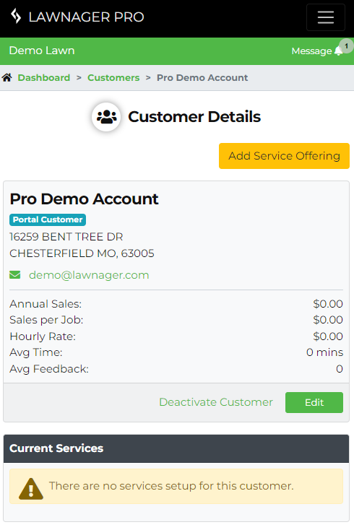Click the 16259 BENT TREE DR address line
This screenshot has width=354, height=530.
coord(66,237)
